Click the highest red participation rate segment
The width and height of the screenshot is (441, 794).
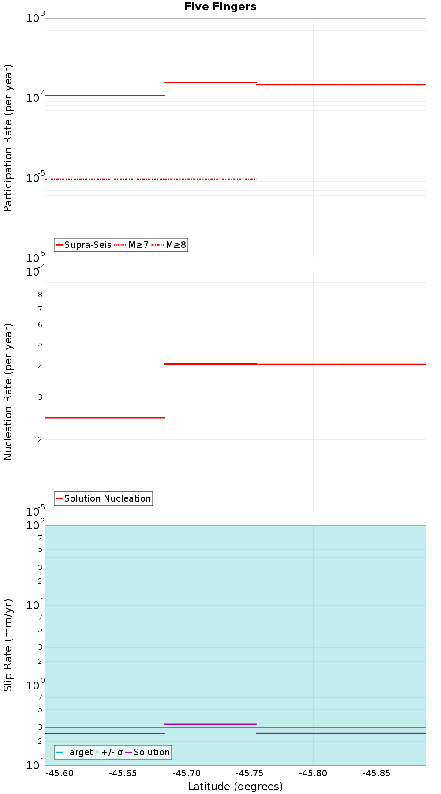click(210, 82)
